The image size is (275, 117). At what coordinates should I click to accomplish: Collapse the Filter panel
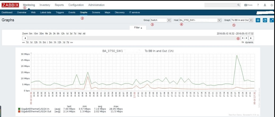[x=138, y=28]
